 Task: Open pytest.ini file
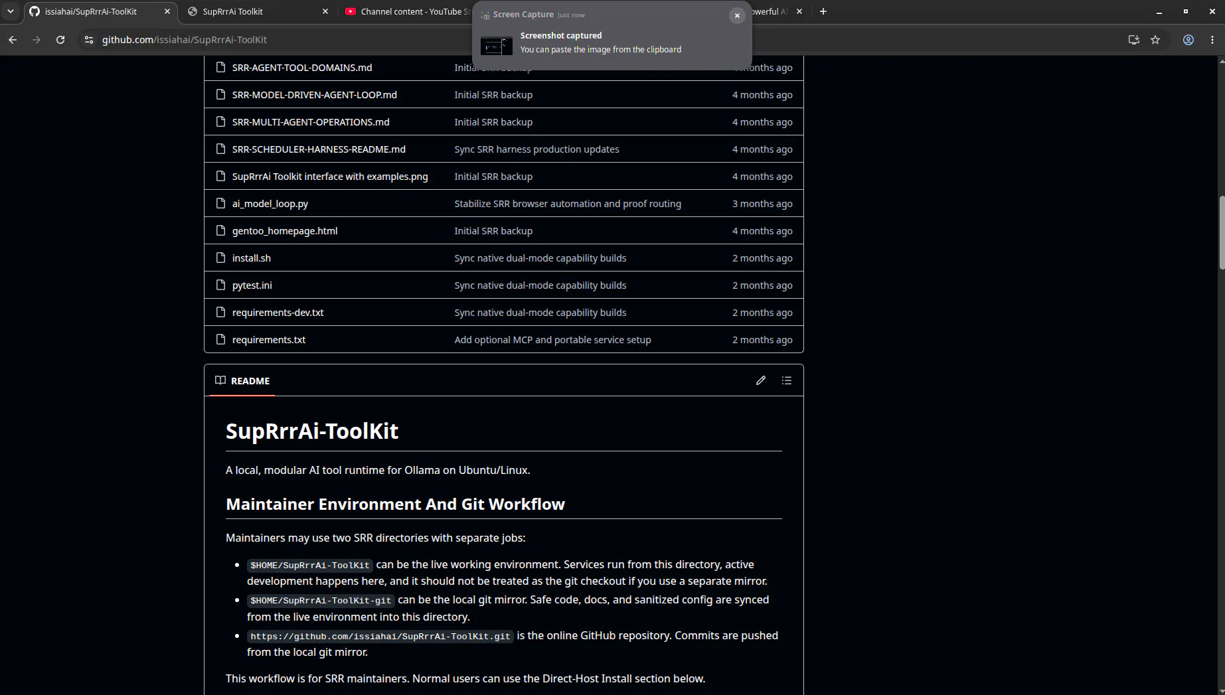point(252,285)
